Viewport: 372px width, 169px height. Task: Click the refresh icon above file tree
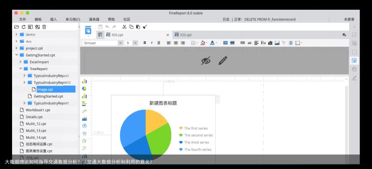click(23, 27)
